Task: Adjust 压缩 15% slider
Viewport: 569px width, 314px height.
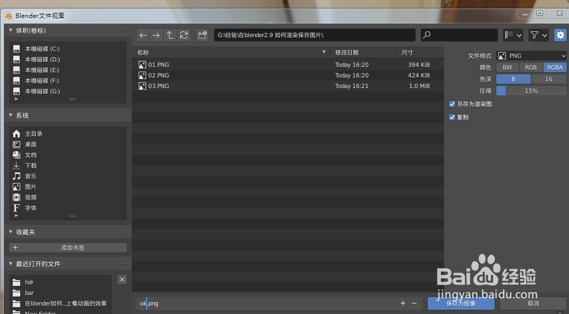Action: click(x=531, y=91)
